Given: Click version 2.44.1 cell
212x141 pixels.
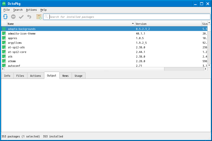Looking at the screenshot, I should 141,52.
